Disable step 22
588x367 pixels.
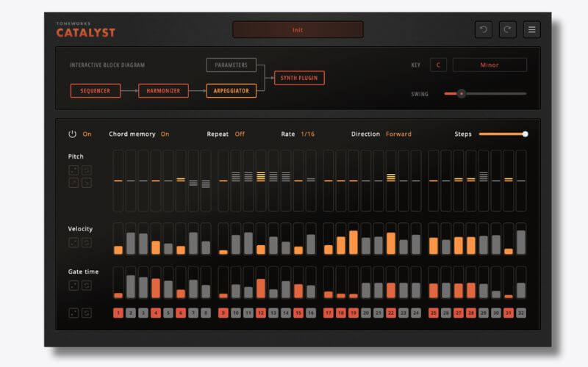[x=391, y=313]
